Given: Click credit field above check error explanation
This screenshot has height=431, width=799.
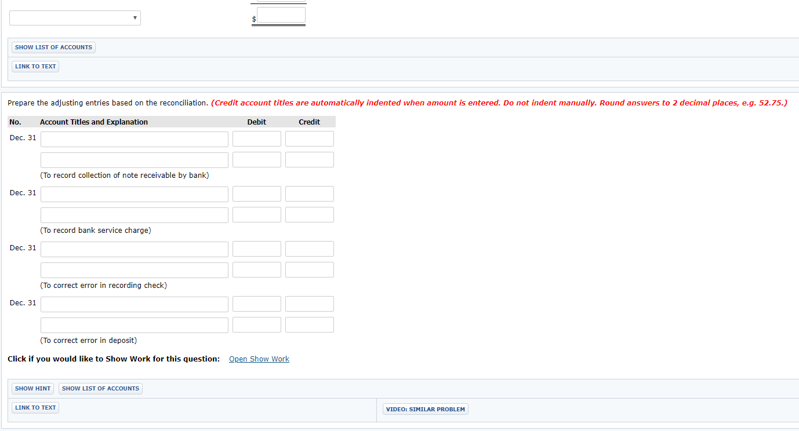Looking at the screenshot, I should tap(310, 270).
